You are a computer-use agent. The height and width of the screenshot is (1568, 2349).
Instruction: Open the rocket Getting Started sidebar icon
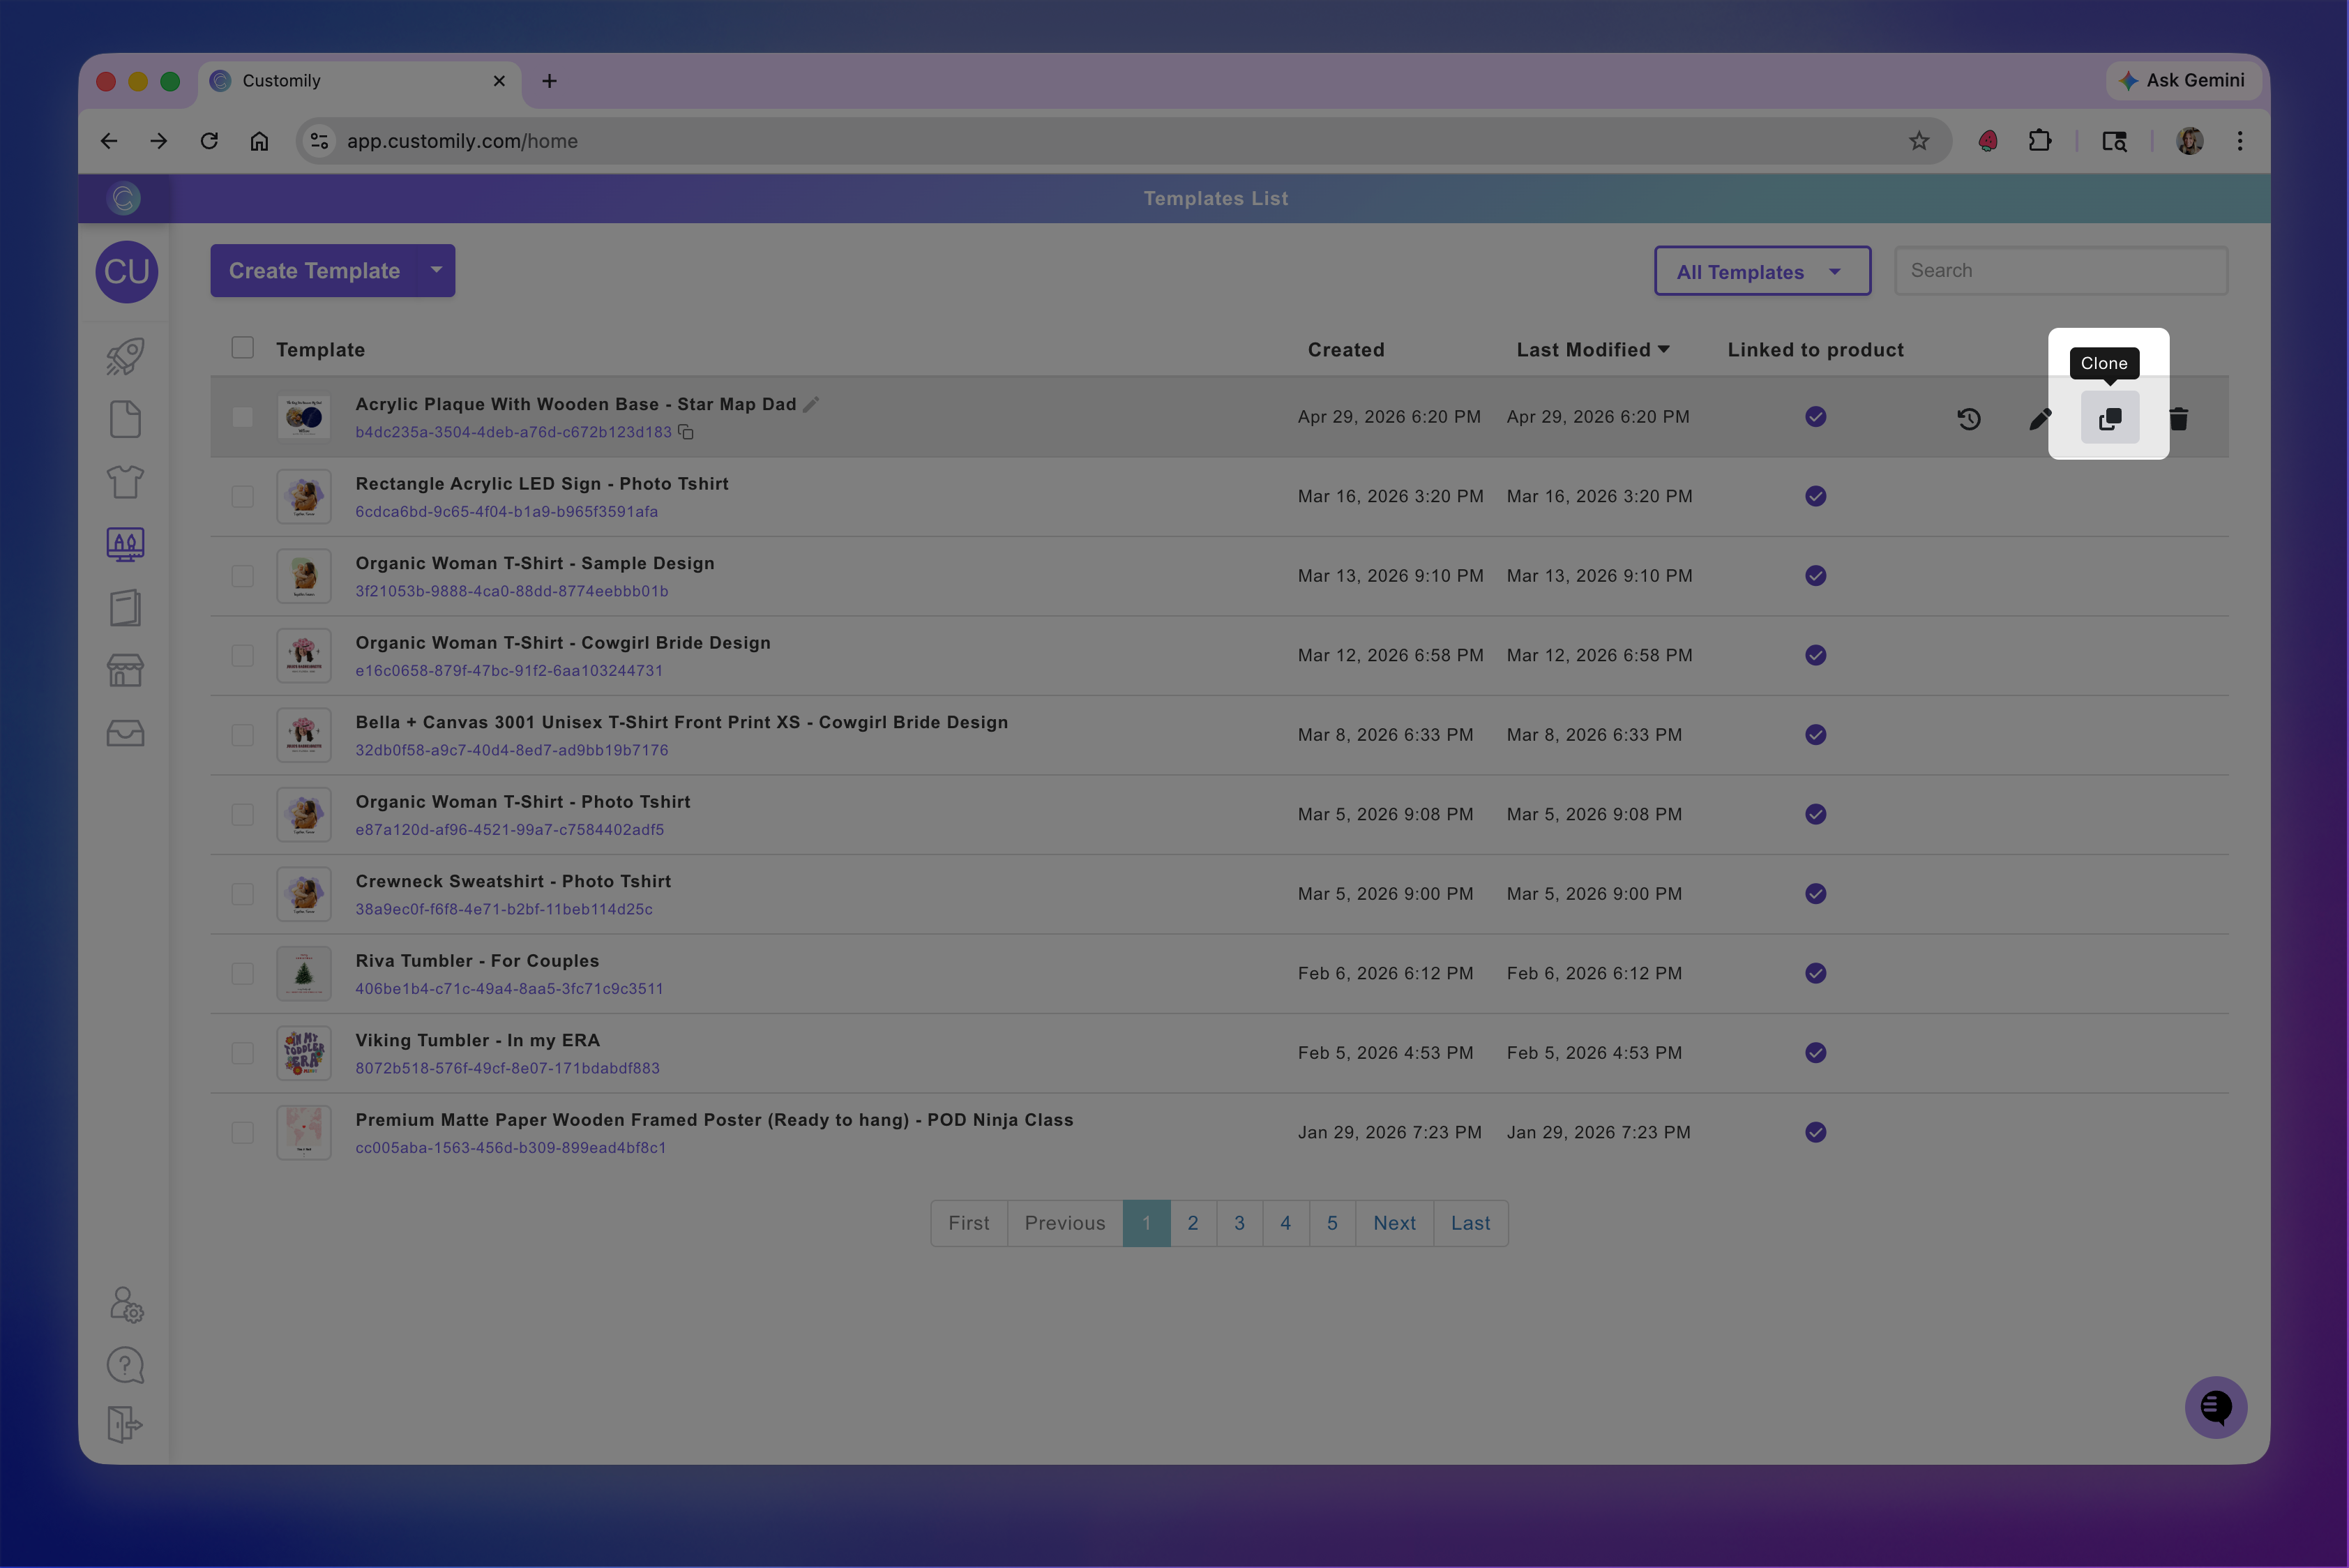click(x=125, y=356)
